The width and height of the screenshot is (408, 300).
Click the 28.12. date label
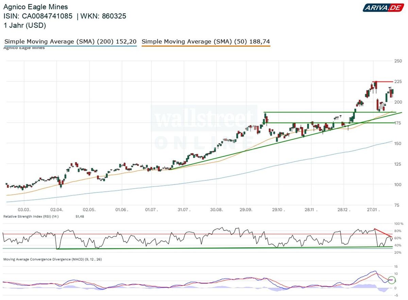343,210
